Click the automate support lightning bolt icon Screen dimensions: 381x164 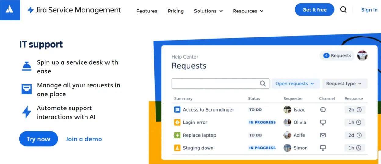point(27,112)
